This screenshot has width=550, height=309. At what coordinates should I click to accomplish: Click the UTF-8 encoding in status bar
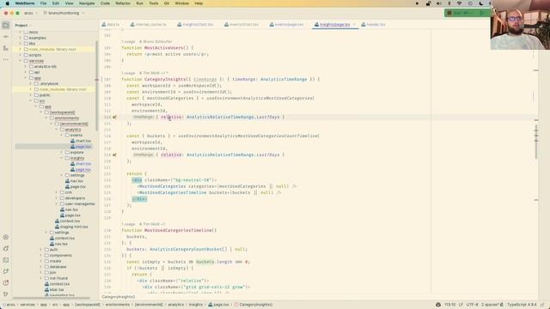point(472,305)
